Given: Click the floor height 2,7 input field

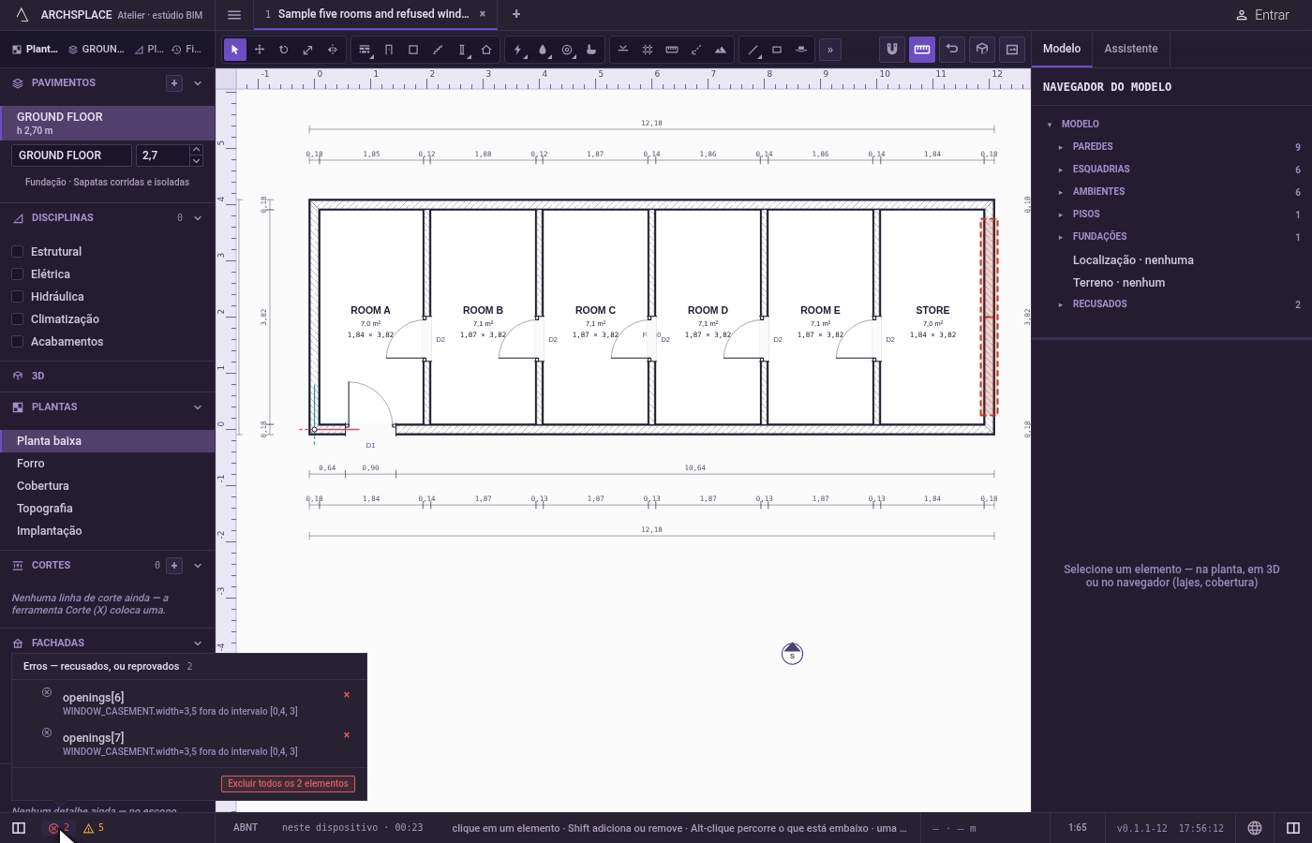Looking at the screenshot, I should tap(162, 155).
